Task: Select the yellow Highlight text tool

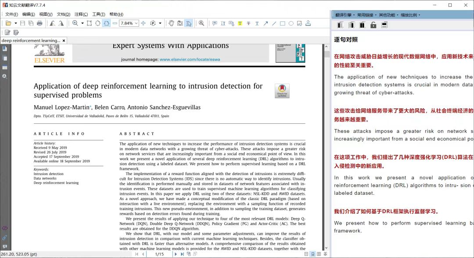Action: pyautogui.click(x=240, y=23)
